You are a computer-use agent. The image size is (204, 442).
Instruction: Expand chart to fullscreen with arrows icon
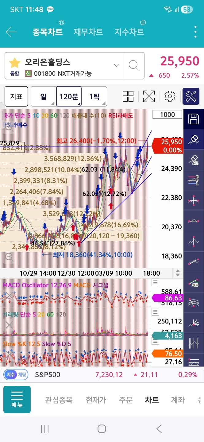point(149,96)
